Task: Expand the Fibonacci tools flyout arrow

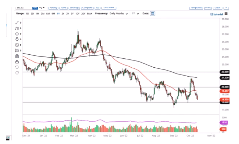Action: pos(21,28)
